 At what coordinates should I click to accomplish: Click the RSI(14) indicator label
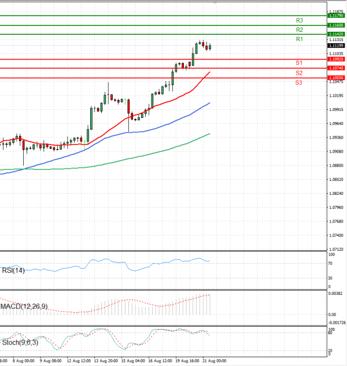point(13,271)
